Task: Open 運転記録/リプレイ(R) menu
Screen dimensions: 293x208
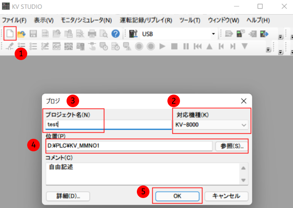Action: coord(146,20)
